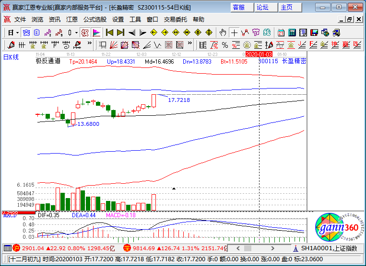The width and height of the screenshot is (366, 266).
Task: Expand the first toolbar overflow chevron
Action: pos(89,43)
